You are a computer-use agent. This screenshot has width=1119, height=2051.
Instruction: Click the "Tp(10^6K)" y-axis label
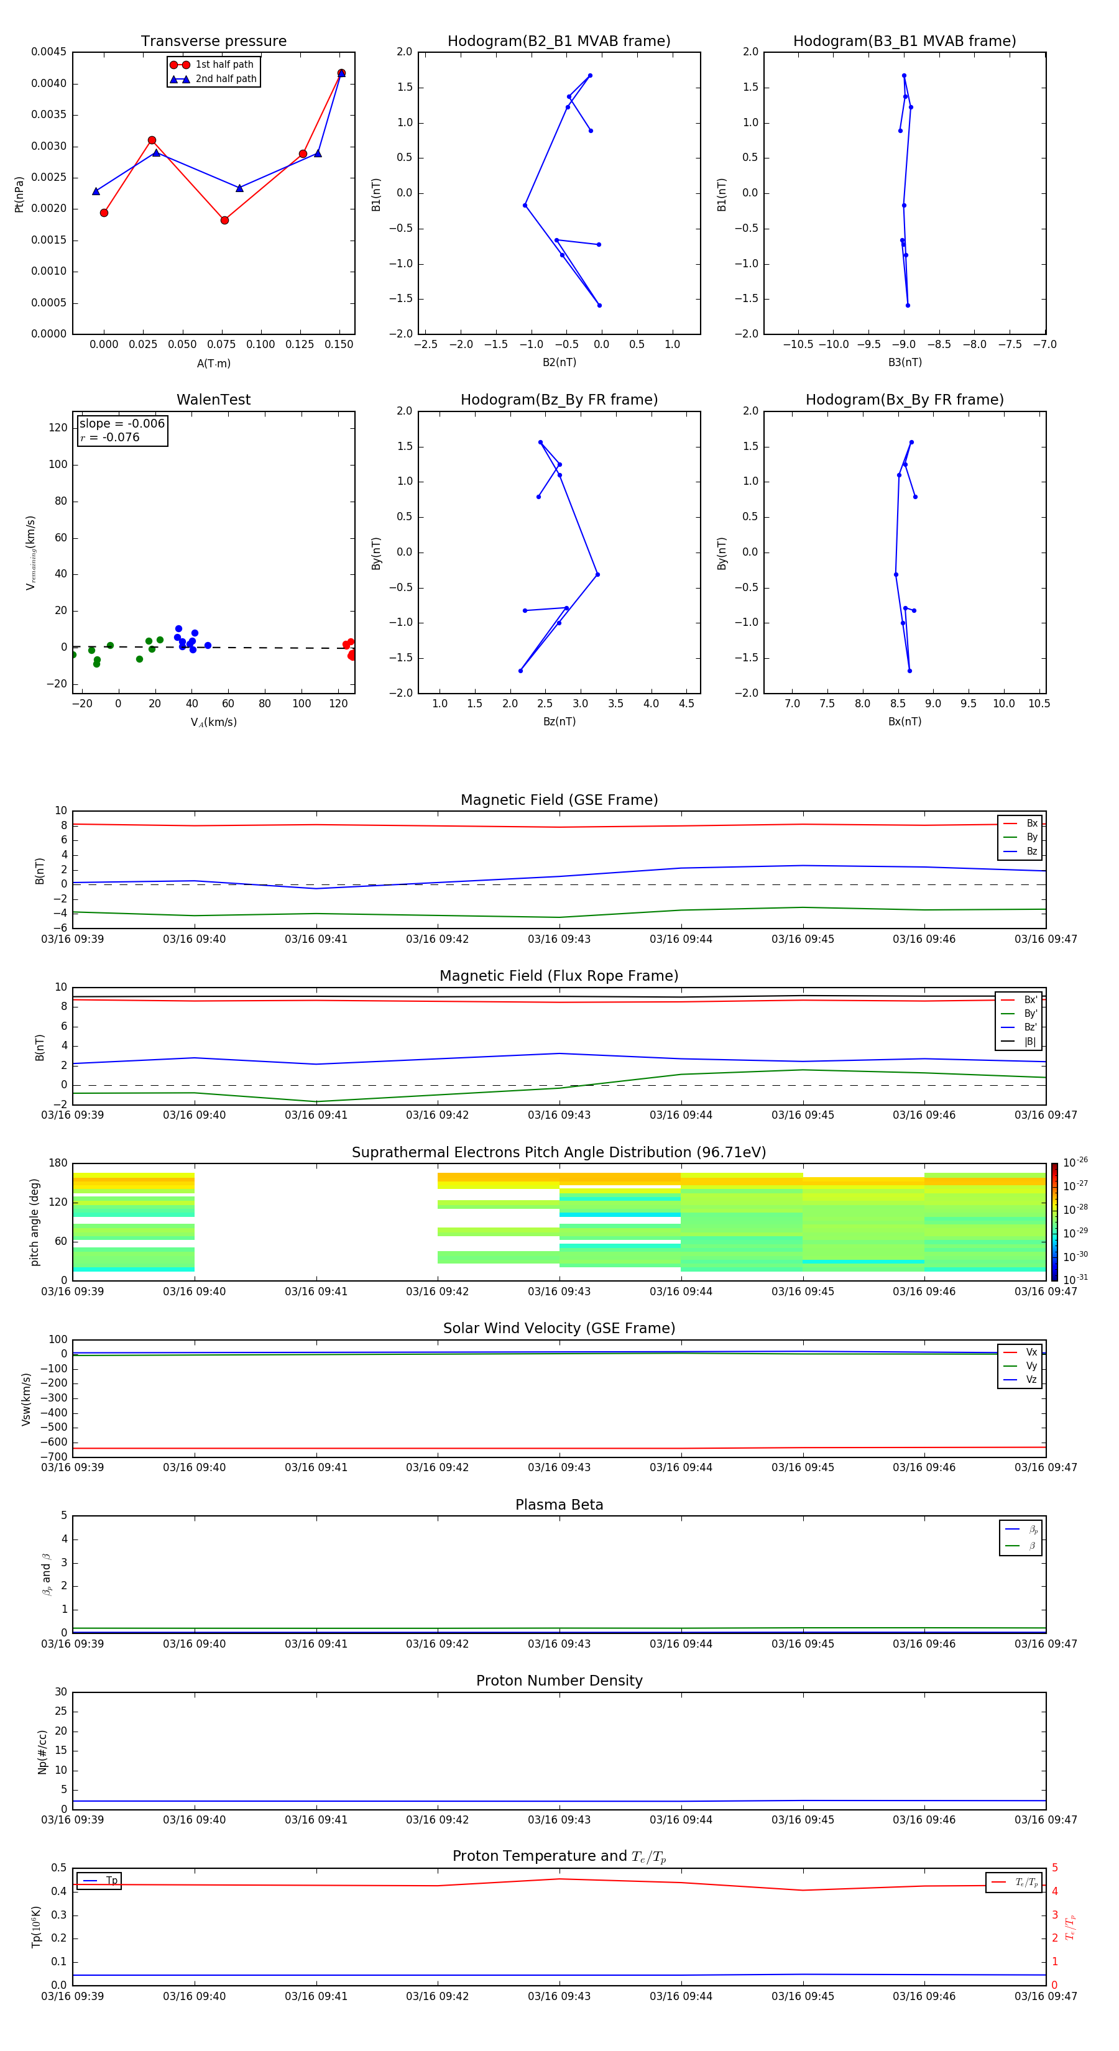coord(36,1927)
